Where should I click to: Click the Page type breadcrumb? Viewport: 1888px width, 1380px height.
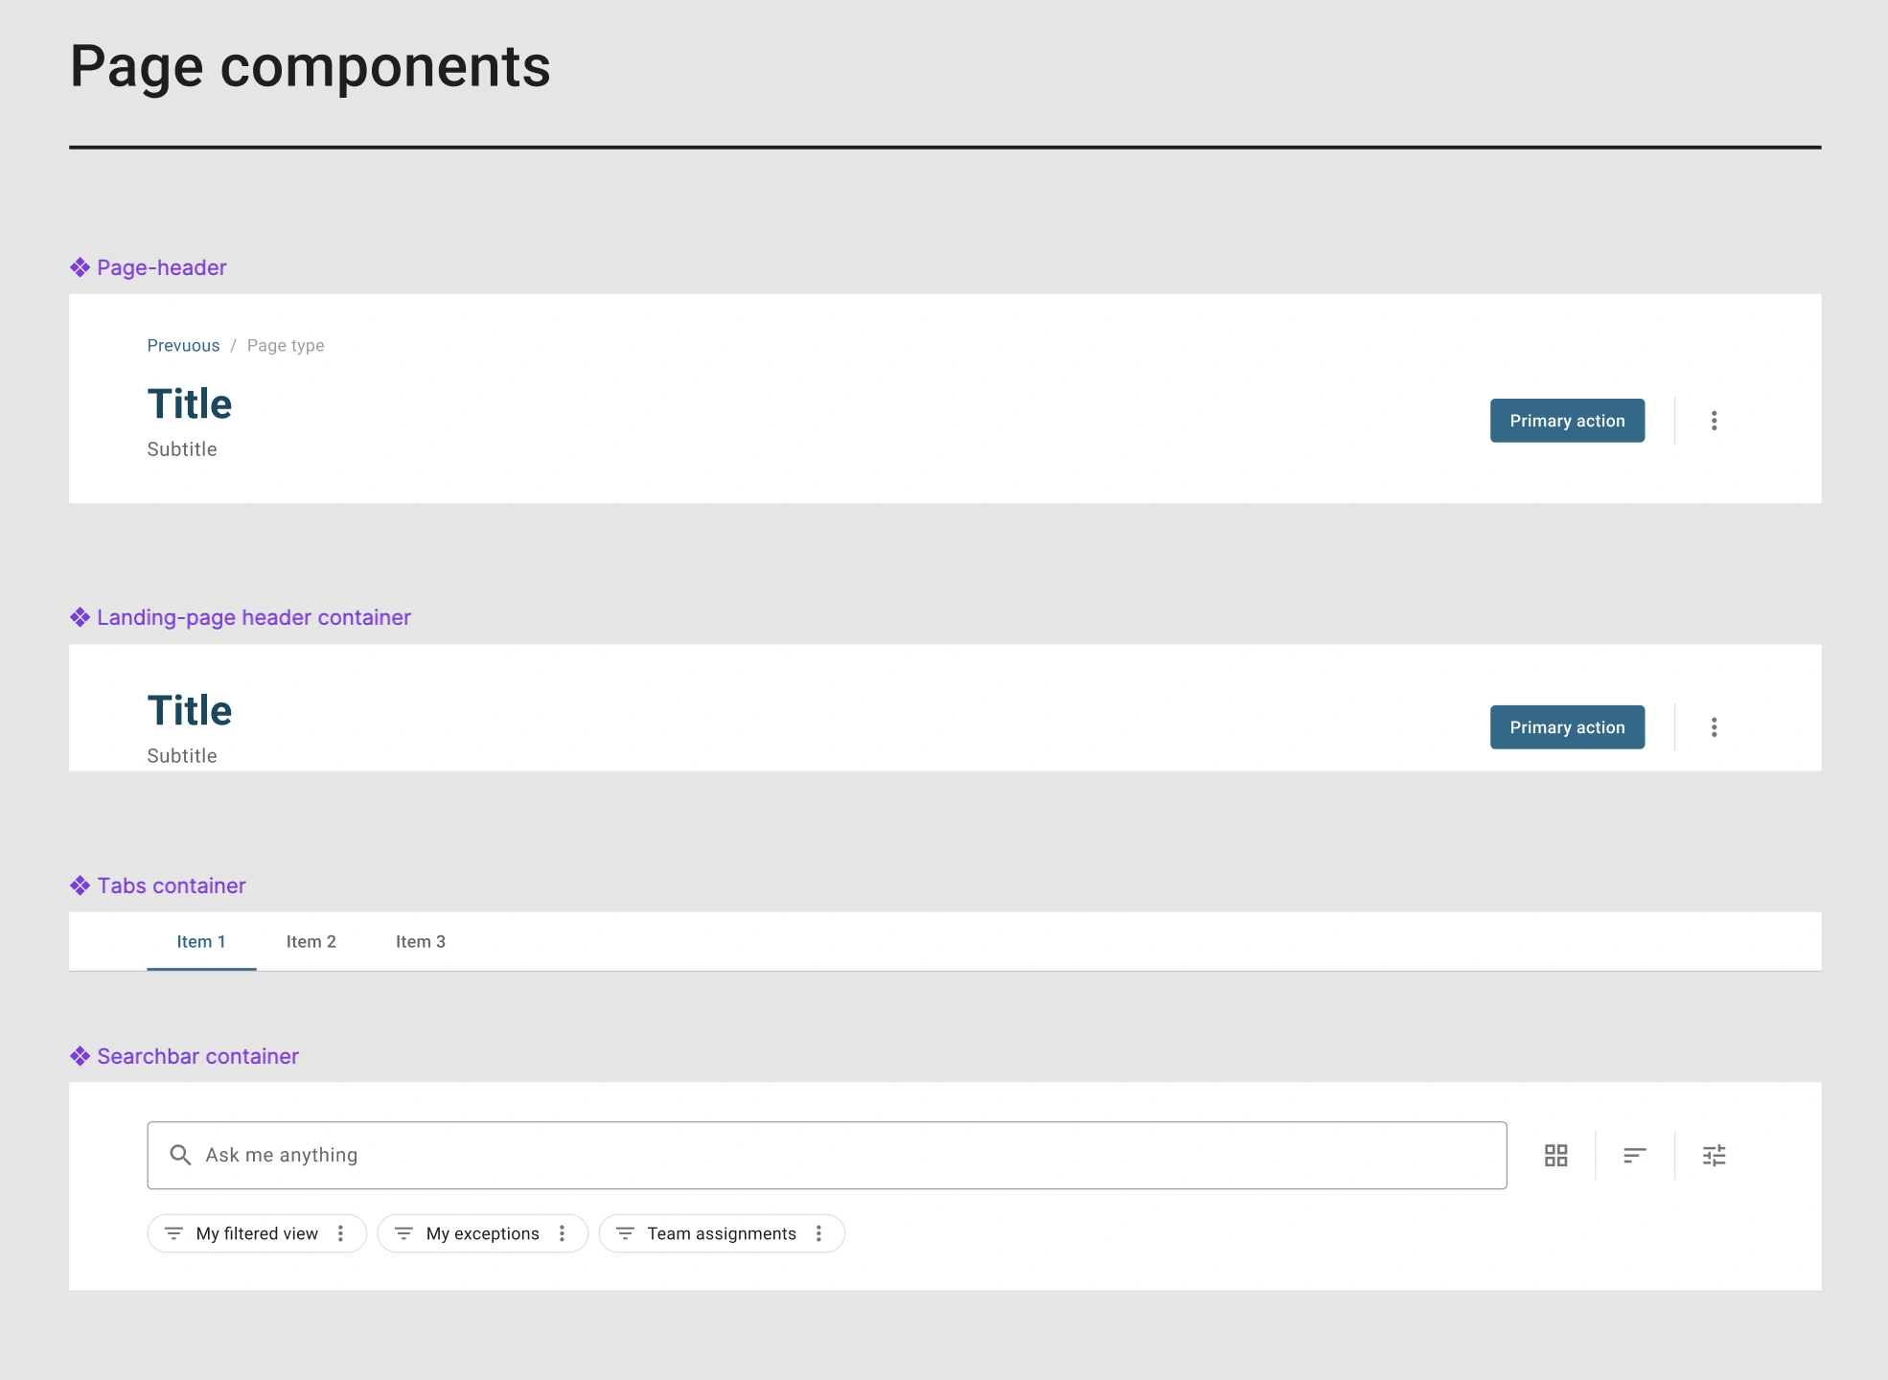286,346
